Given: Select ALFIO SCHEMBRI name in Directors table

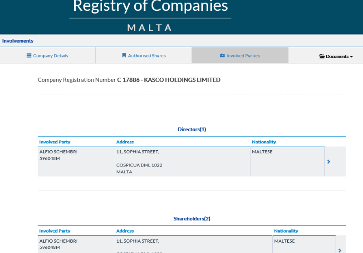Looking at the screenshot, I should (59, 152).
